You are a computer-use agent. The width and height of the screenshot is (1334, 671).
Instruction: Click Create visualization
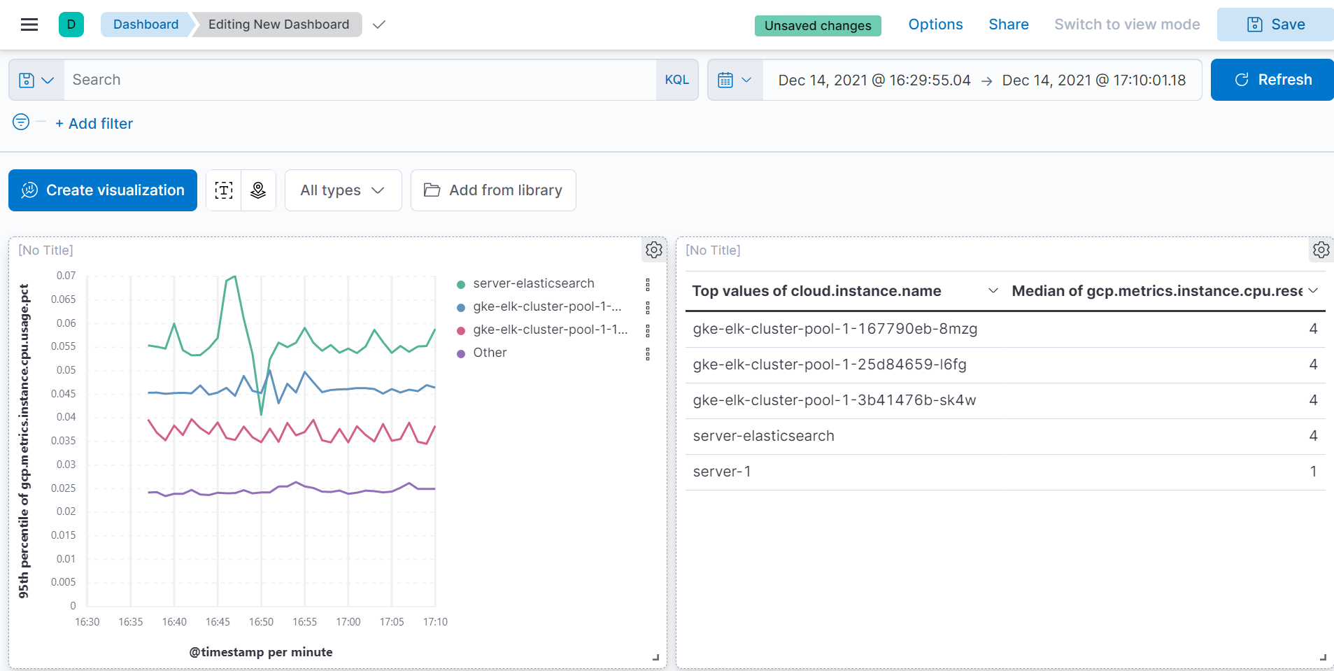pyautogui.click(x=103, y=190)
